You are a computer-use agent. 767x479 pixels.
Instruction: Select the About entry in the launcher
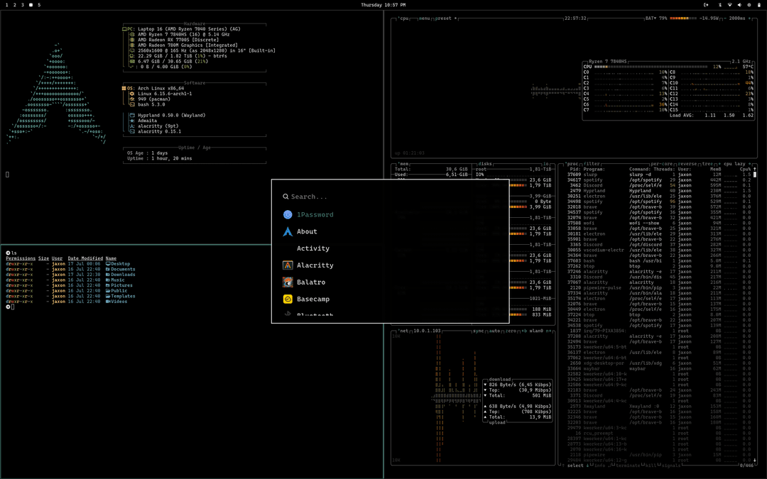307,231
